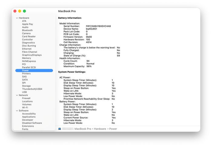Select ATA in the sidebar

click(x=24, y=21)
